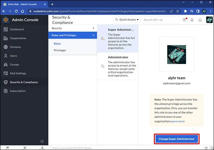Bookmark this page with star icon
This screenshot has width=214, height=150.
[177, 11]
